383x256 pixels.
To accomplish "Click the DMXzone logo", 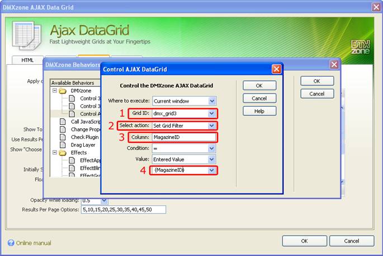I will point(361,47).
